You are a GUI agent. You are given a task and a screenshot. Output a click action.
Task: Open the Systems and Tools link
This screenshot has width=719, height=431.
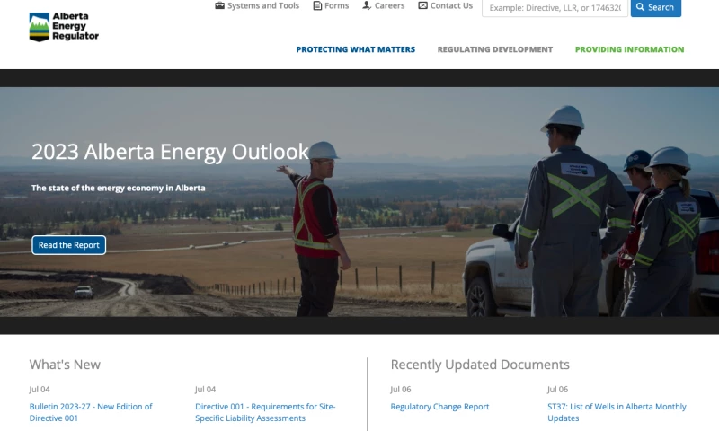263,5
